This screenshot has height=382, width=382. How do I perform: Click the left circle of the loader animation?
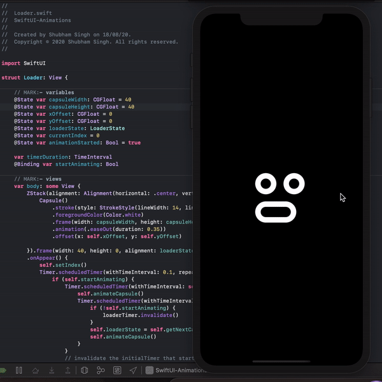pos(265,184)
